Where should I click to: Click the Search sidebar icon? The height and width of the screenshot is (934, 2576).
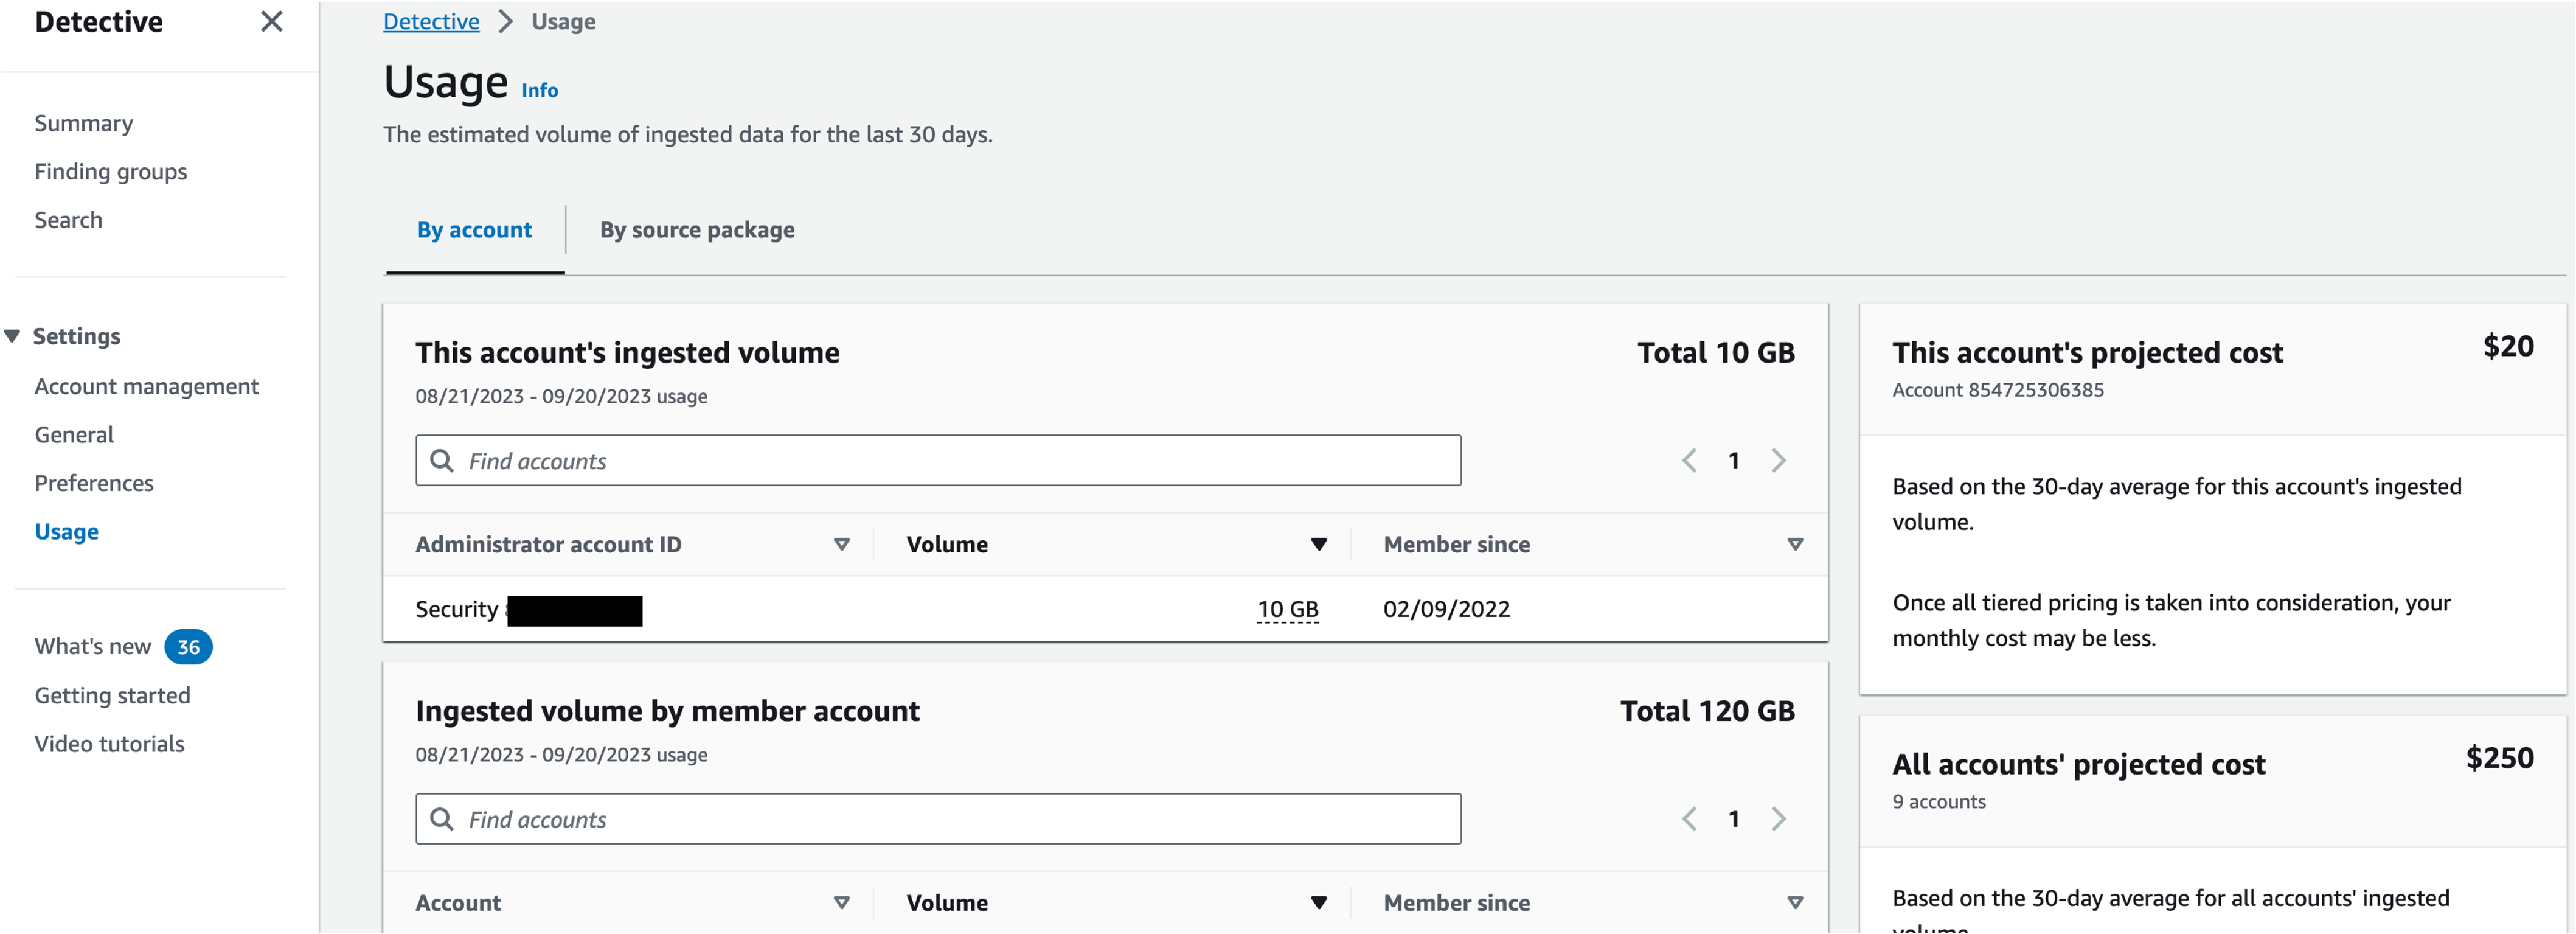pos(69,218)
